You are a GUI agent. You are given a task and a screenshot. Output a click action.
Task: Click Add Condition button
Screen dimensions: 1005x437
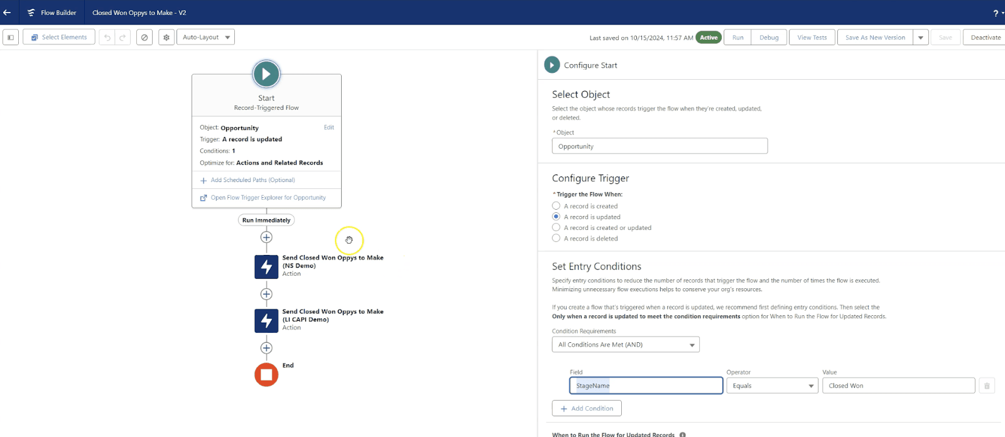click(x=587, y=408)
